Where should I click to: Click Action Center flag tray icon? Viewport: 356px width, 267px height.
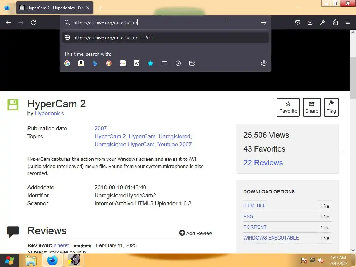[x=304, y=260]
